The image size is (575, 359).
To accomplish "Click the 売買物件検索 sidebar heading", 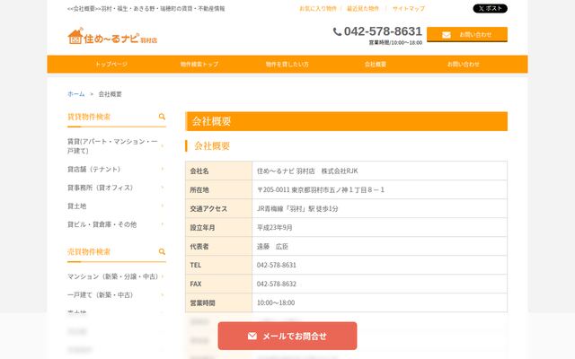I will (89, 252).
